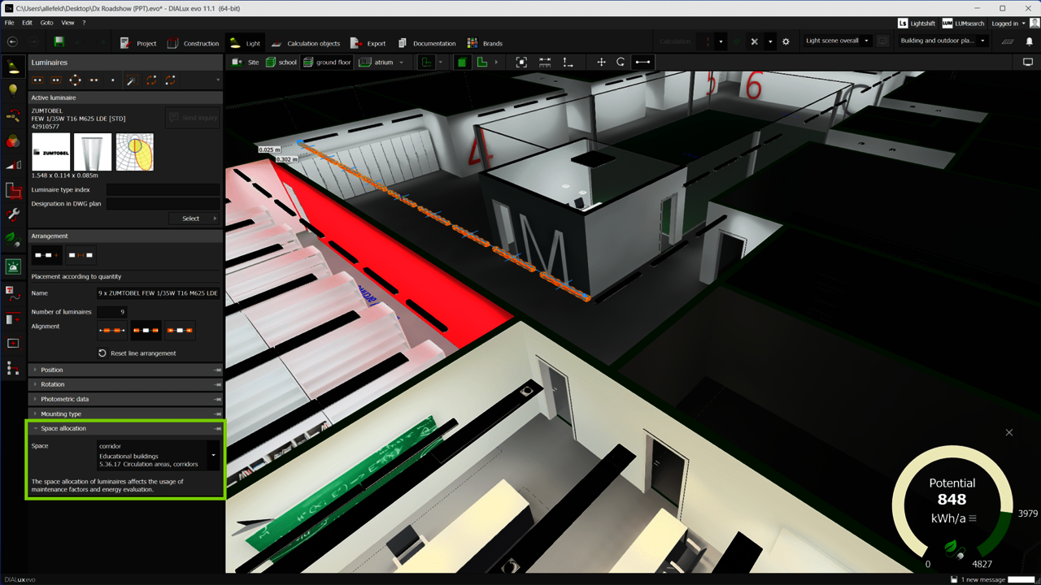Toggle the second arrangement mode button
The image size is (1041, 585).
[x=81, y=255]
